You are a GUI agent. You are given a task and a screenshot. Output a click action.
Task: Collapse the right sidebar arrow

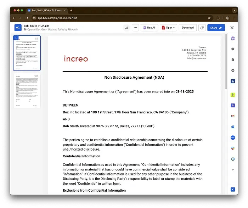click(x=233, y=189)
